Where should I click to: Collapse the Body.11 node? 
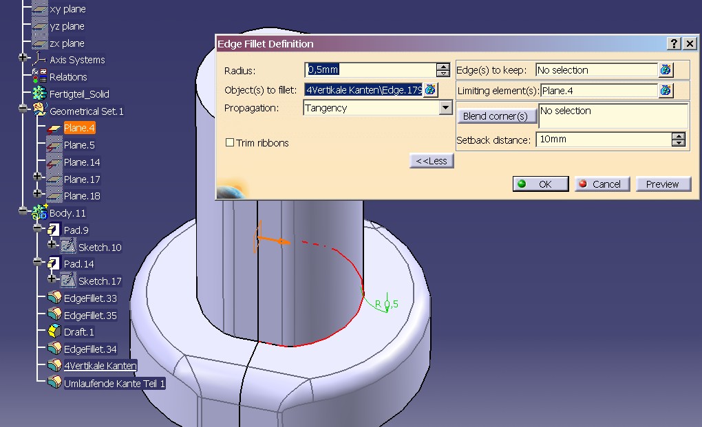[23, 210]
